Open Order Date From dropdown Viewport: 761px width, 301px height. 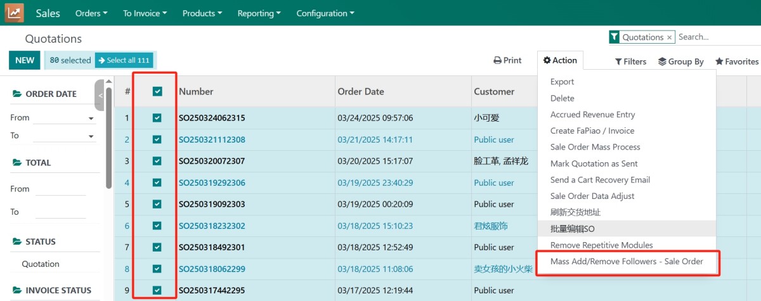pyautogui.click(x=64, y=118)
